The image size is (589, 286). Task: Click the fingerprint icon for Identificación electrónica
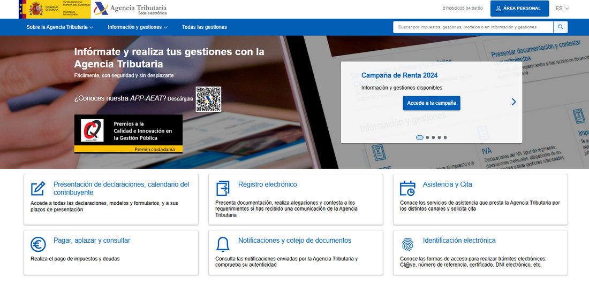pos(407,244)
